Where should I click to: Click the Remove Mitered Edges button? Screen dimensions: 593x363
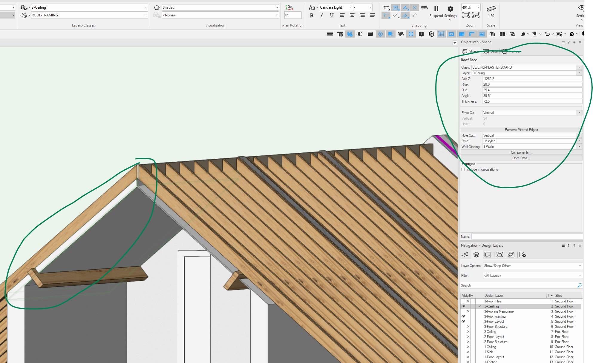tap(521, 129)
